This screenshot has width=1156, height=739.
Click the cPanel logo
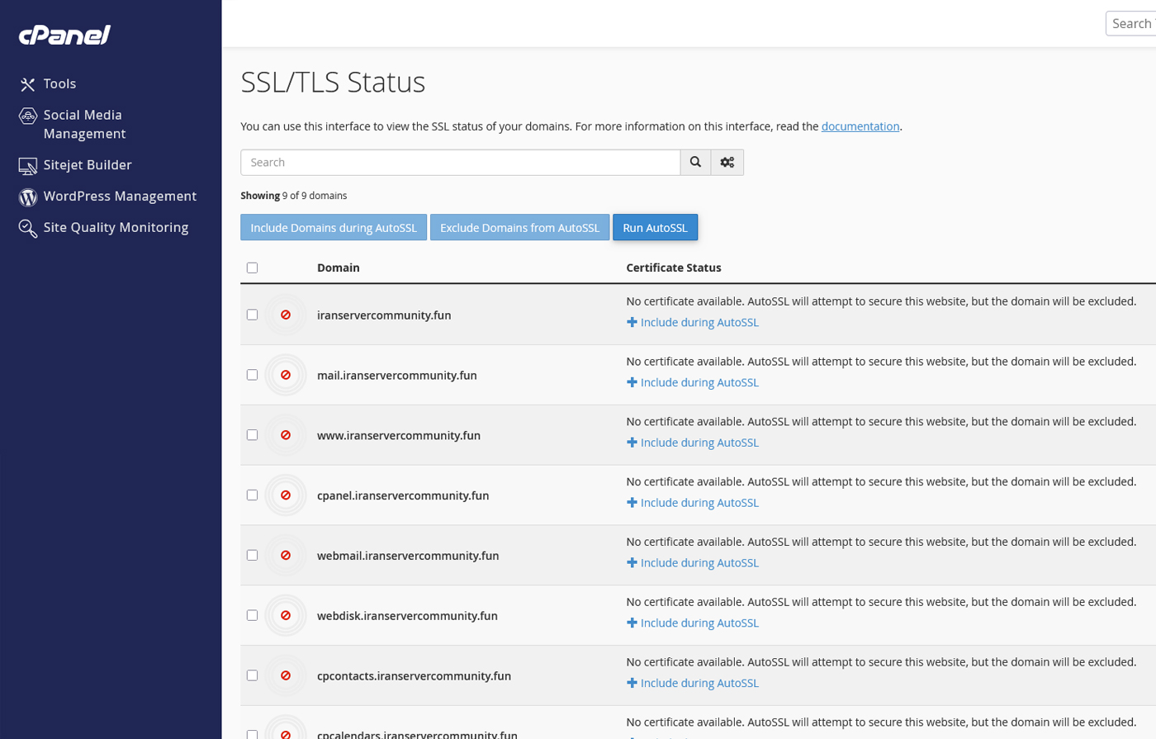64,35
